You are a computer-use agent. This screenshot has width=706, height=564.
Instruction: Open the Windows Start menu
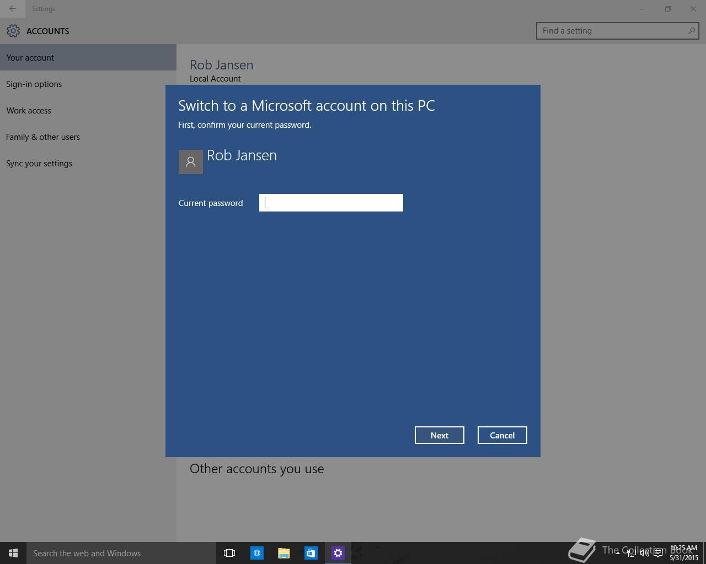pyautogui.click(x=13, y=553)
